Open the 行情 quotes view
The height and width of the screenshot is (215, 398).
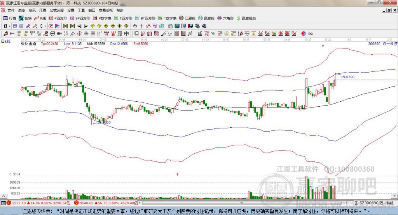pyautogui.click(x=9, y=18)
